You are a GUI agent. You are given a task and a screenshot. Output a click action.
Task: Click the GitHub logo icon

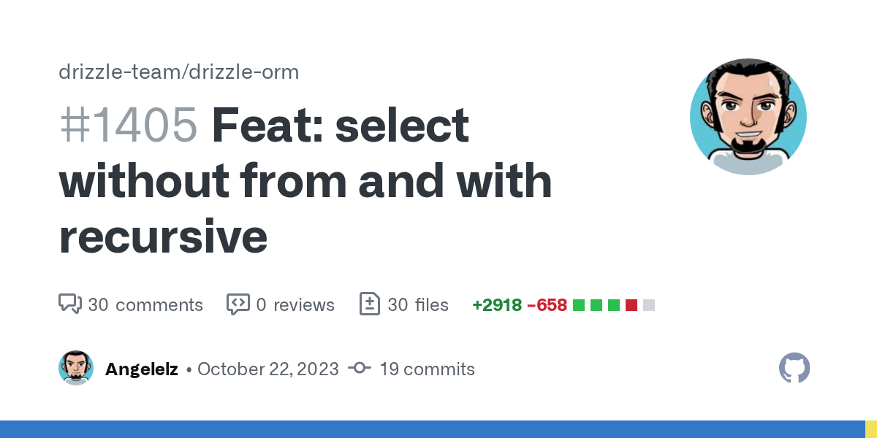[794, 369]
